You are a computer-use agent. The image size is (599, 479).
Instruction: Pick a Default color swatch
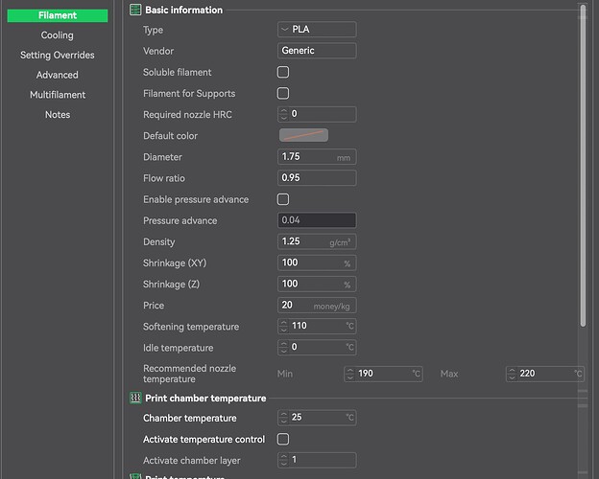click(x=303, y=136)
